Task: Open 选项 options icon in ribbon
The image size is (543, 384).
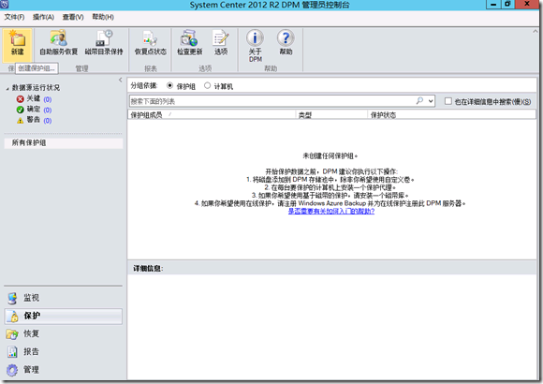Action: 221,43
